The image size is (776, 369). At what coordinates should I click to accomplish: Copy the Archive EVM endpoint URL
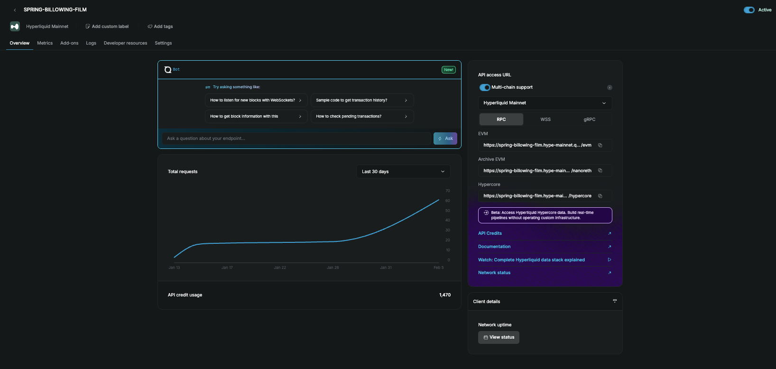[600, 171]
